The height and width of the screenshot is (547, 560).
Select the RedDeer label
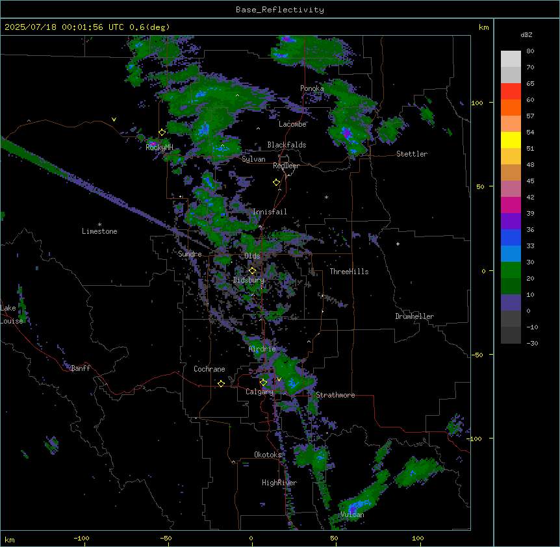coord(286,166)
